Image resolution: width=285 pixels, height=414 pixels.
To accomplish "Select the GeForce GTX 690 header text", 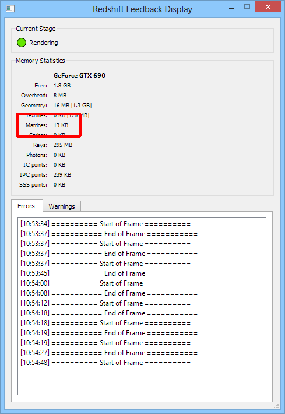I will [79, 76].
